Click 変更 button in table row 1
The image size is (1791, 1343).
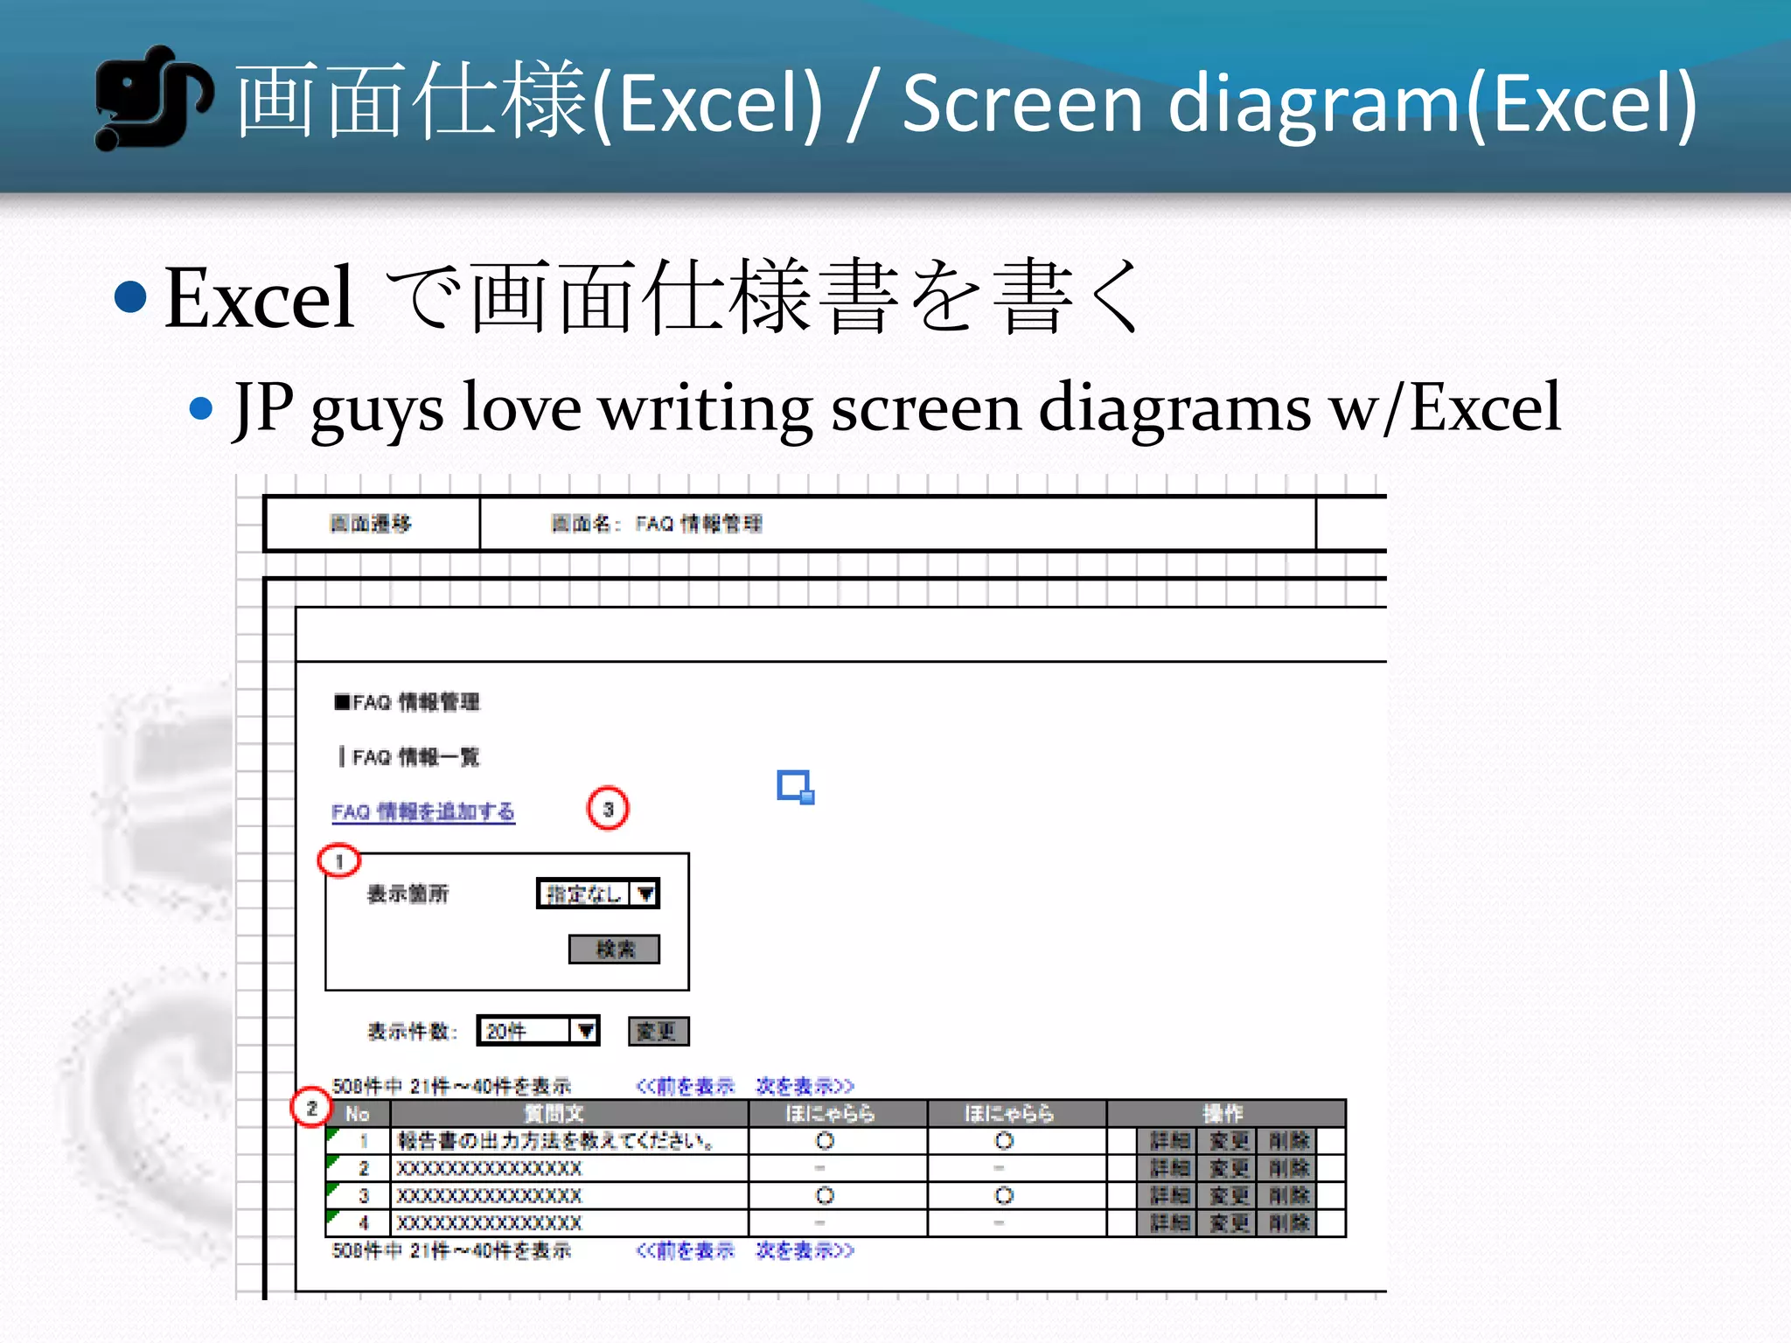tap(1228, 1140)
